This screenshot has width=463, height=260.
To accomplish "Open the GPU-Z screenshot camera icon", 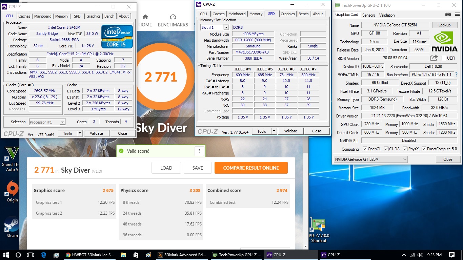I will (x=448, y=15).
